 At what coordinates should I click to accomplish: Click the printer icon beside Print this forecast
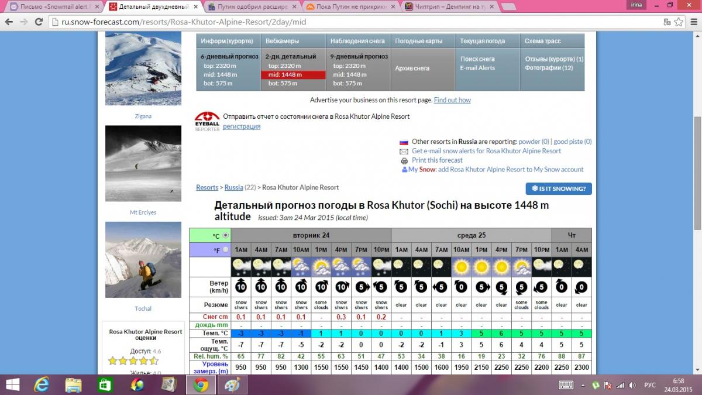pyautogui.click(x=404, y=160)
